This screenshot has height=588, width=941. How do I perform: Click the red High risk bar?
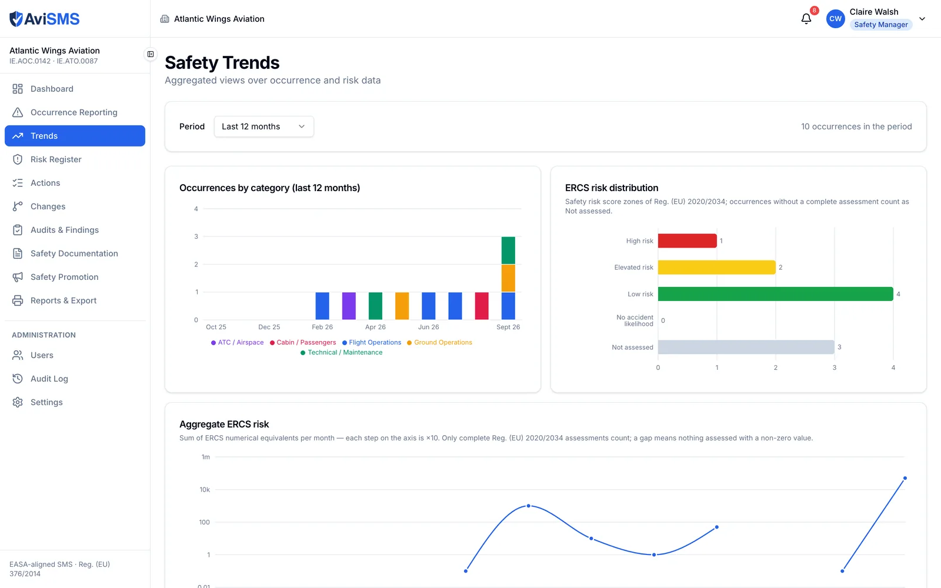tap(687, 240)
